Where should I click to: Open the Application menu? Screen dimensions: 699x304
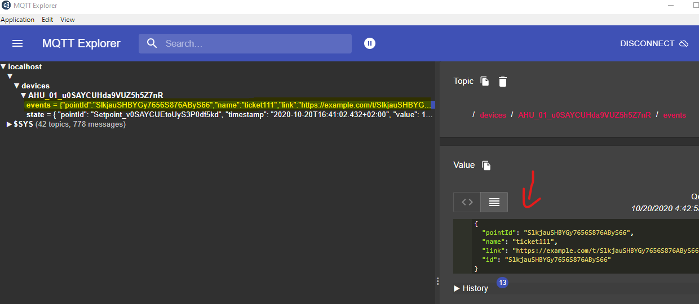17,20
